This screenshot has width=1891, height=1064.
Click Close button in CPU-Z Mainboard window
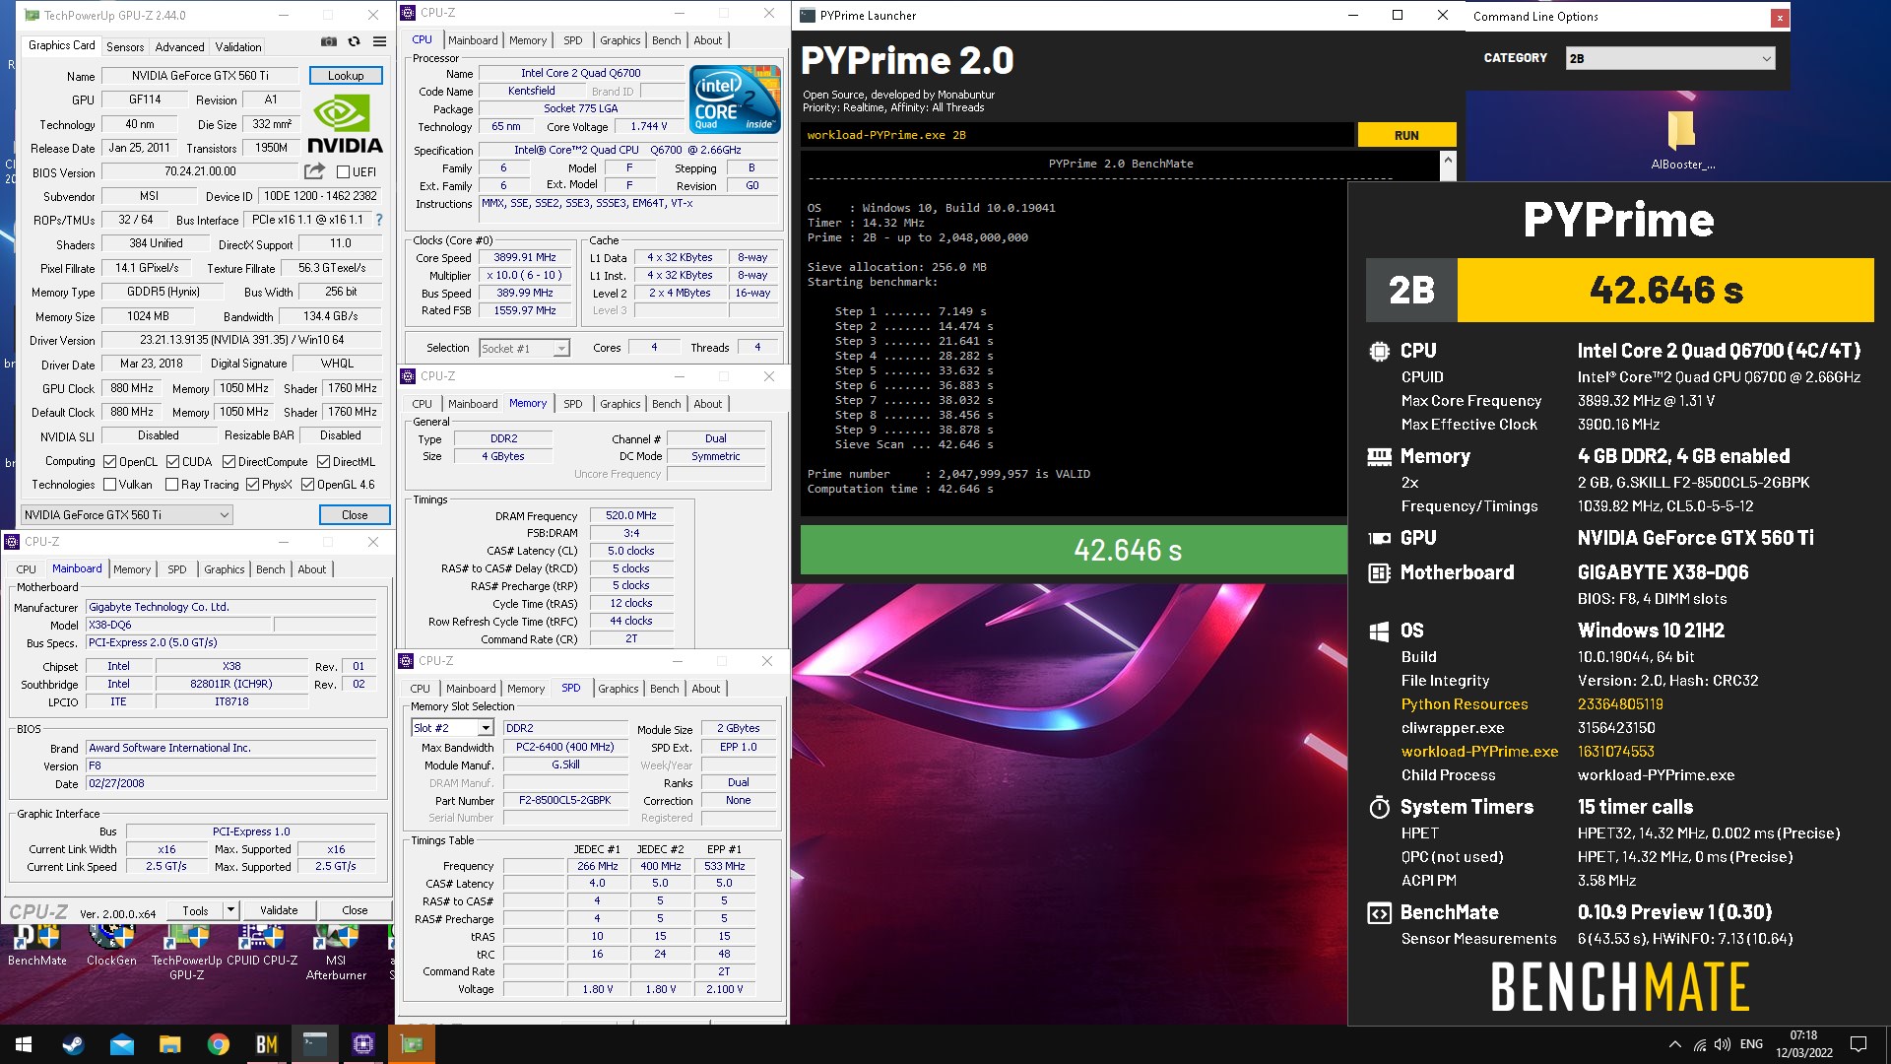[x=355, y=910]
